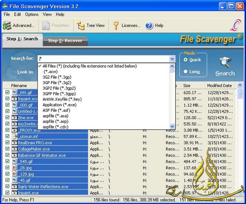Click the icon of Babarosa Gif Animator.exe
The height and width of the screenshot is (204, 246).
(14, 155)
